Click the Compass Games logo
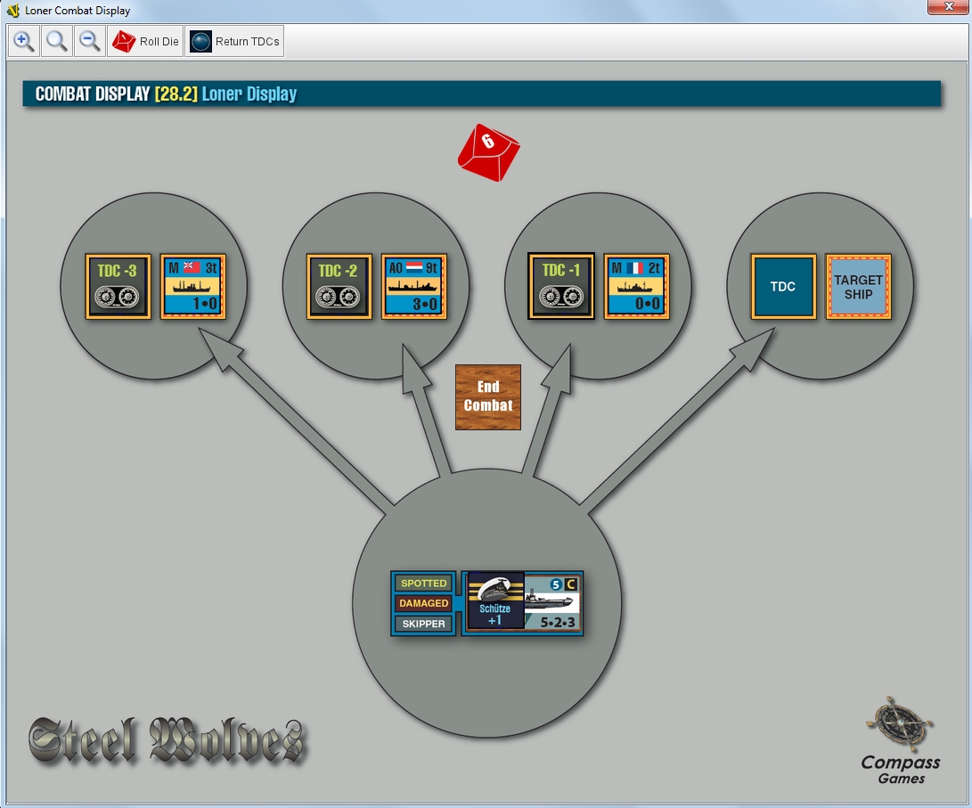Screen dimensions: 972x808 tap(900, 740)
